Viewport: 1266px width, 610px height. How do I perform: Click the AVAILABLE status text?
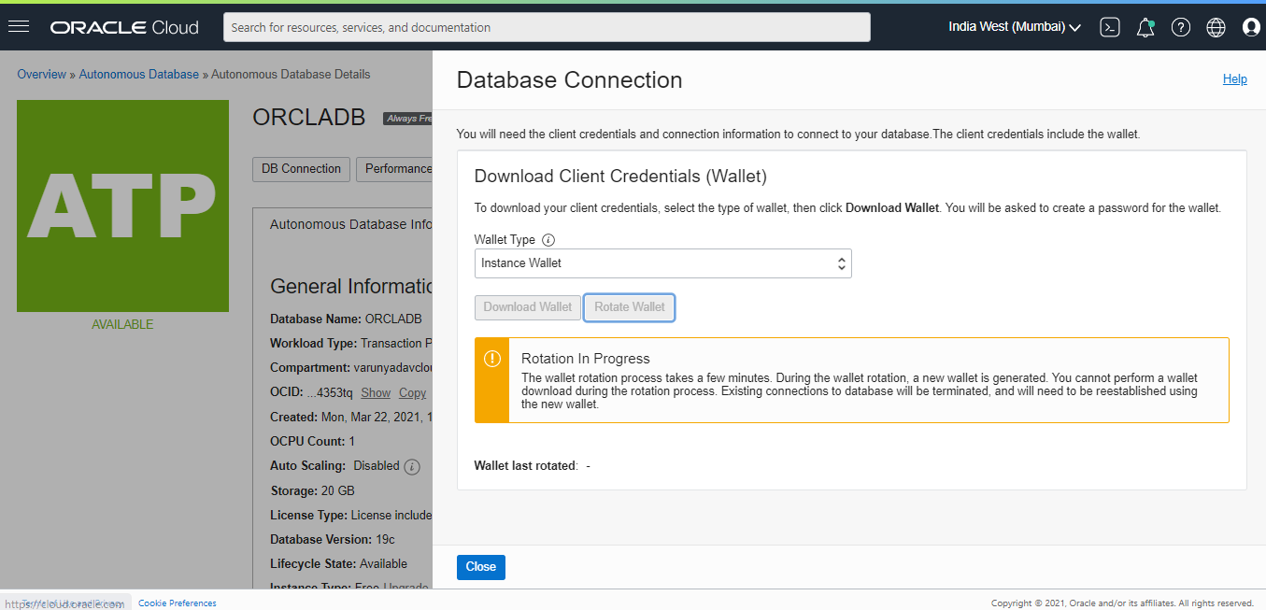tap(122, 324)
